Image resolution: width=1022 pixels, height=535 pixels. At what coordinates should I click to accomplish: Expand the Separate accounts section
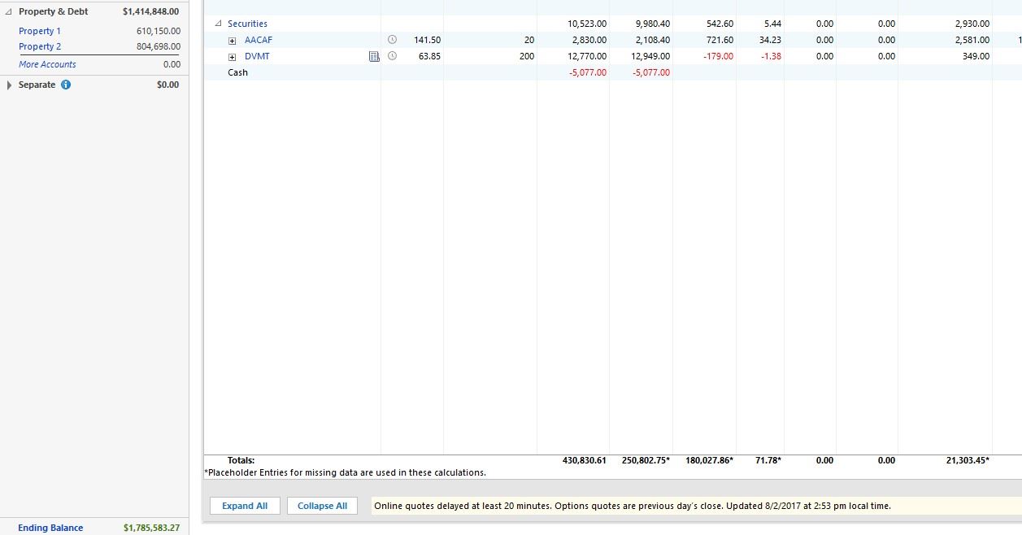tap(9, 85)
